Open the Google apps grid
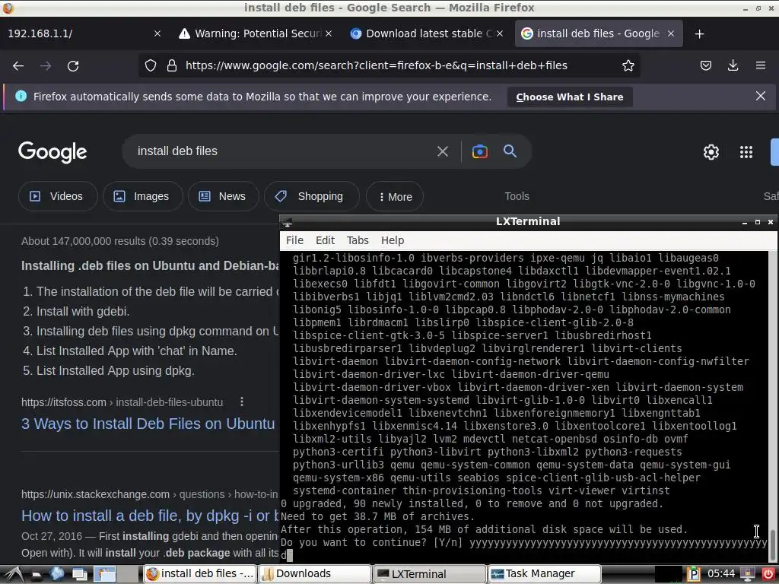The height and width of the screenshot is (584, 779). click(x=746, y=152)
